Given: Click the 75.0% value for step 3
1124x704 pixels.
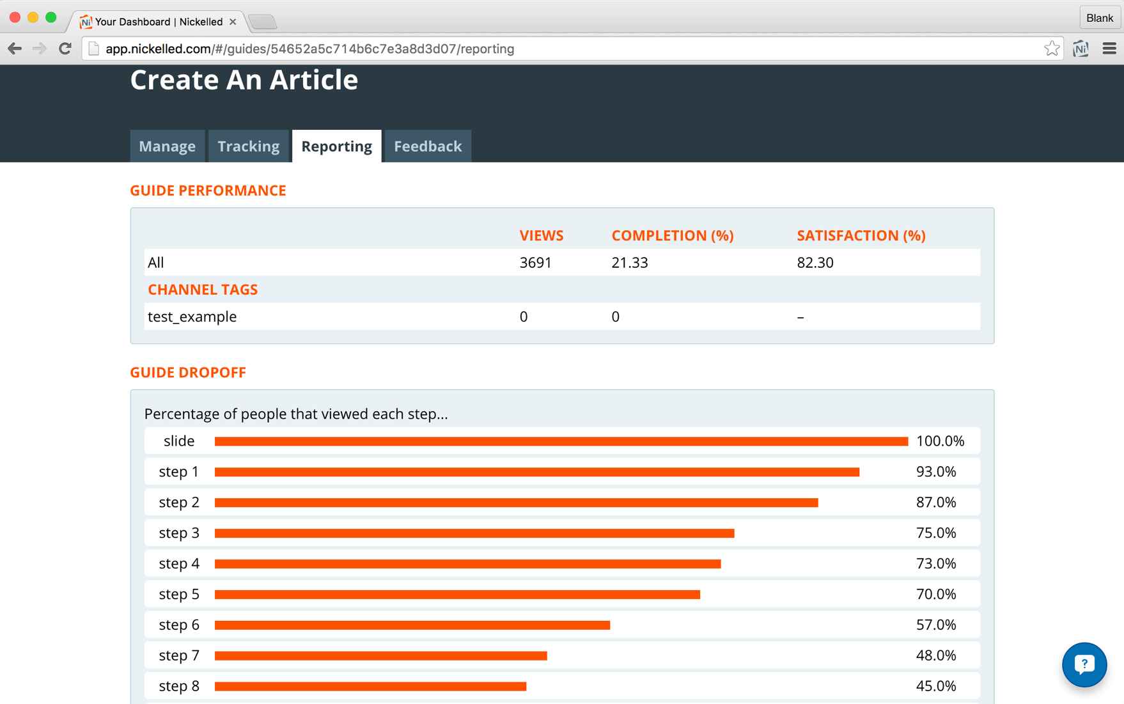Looking at the screenshot, I should [936, 533].
